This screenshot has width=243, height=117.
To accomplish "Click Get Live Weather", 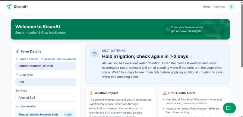I will tap(67, 59).
